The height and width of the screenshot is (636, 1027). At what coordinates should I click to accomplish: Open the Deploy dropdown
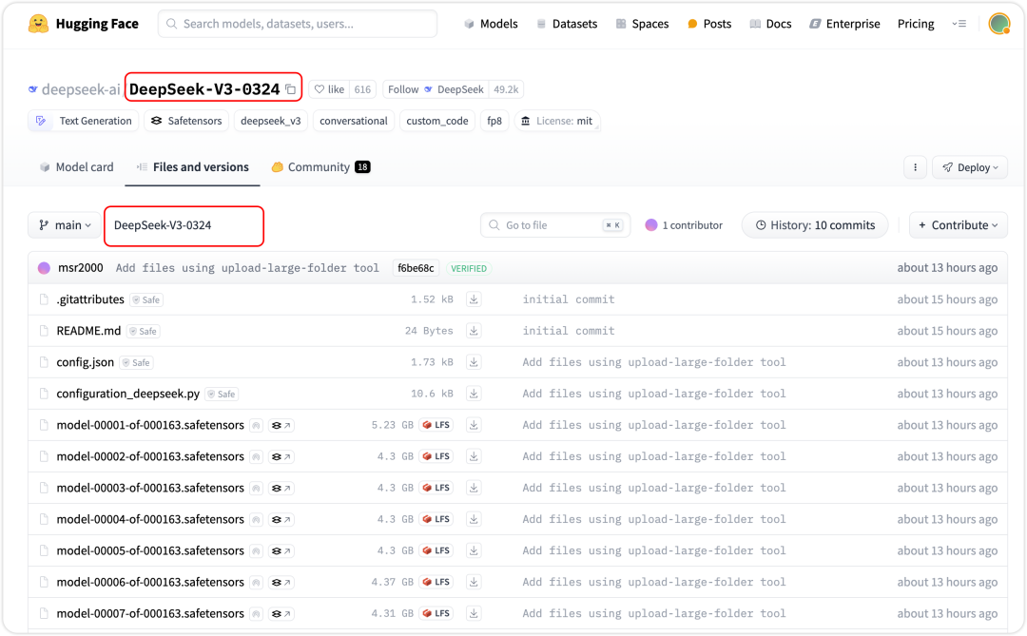(969, 166)
